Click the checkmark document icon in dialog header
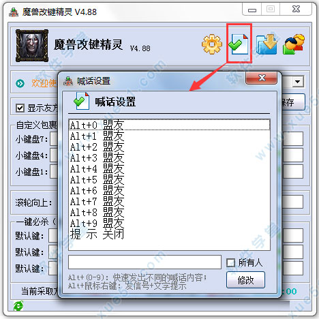 [82, 101]
